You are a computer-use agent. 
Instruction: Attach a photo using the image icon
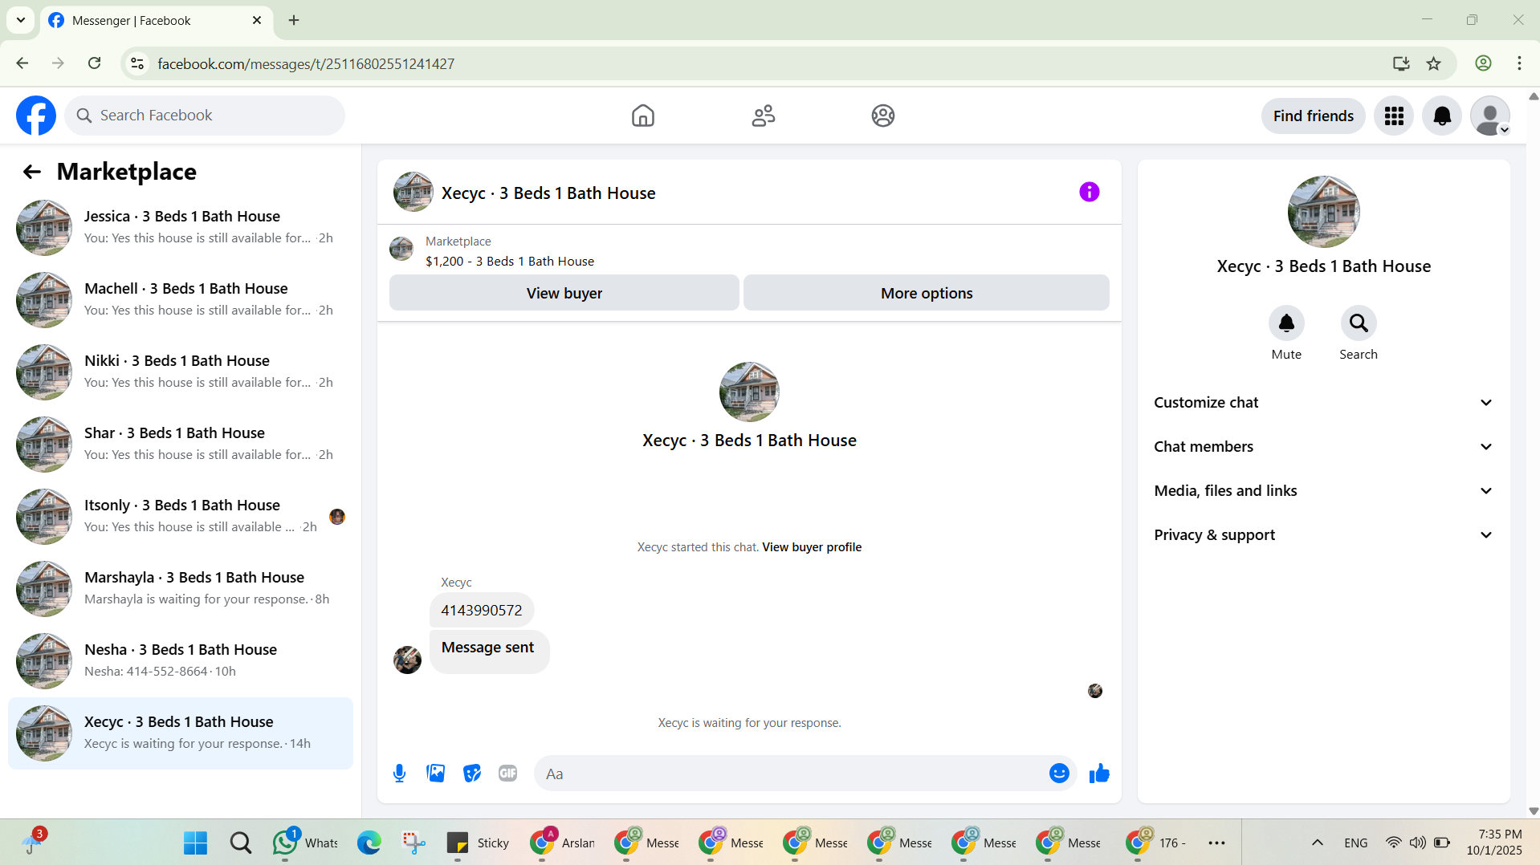click(436, 774)
